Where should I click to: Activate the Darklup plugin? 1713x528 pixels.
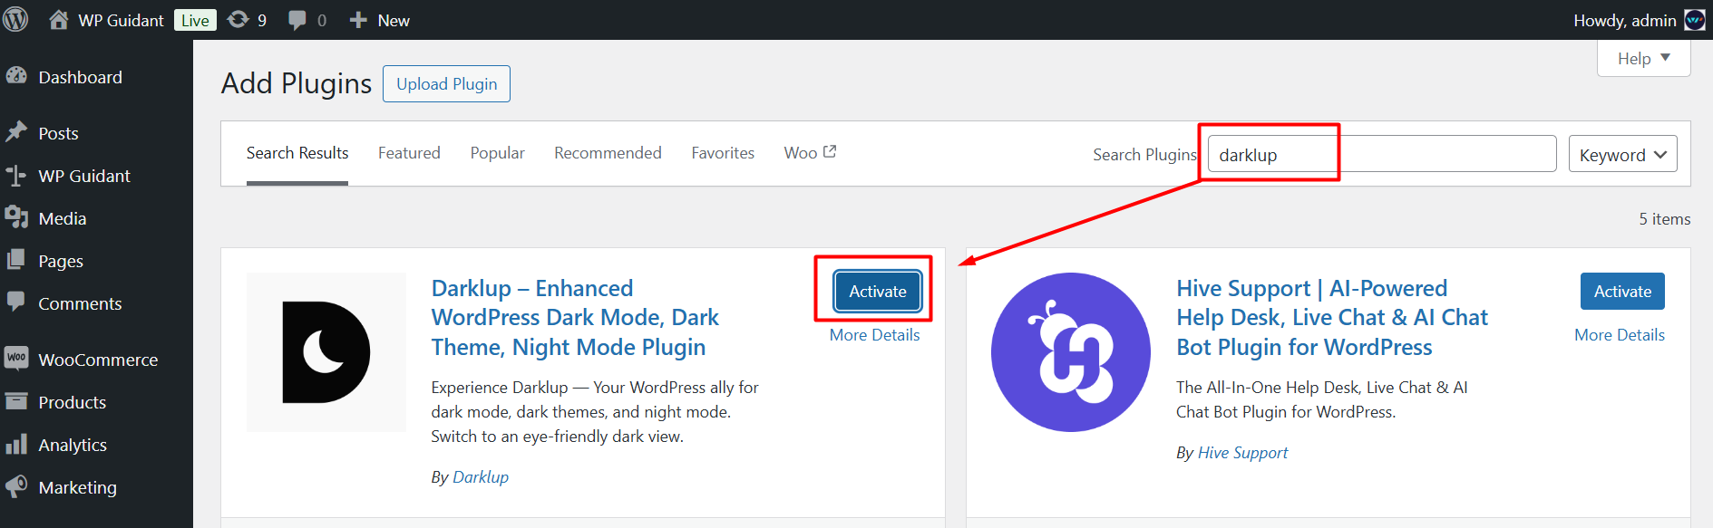pyautogui.click(x=878, y=291)
